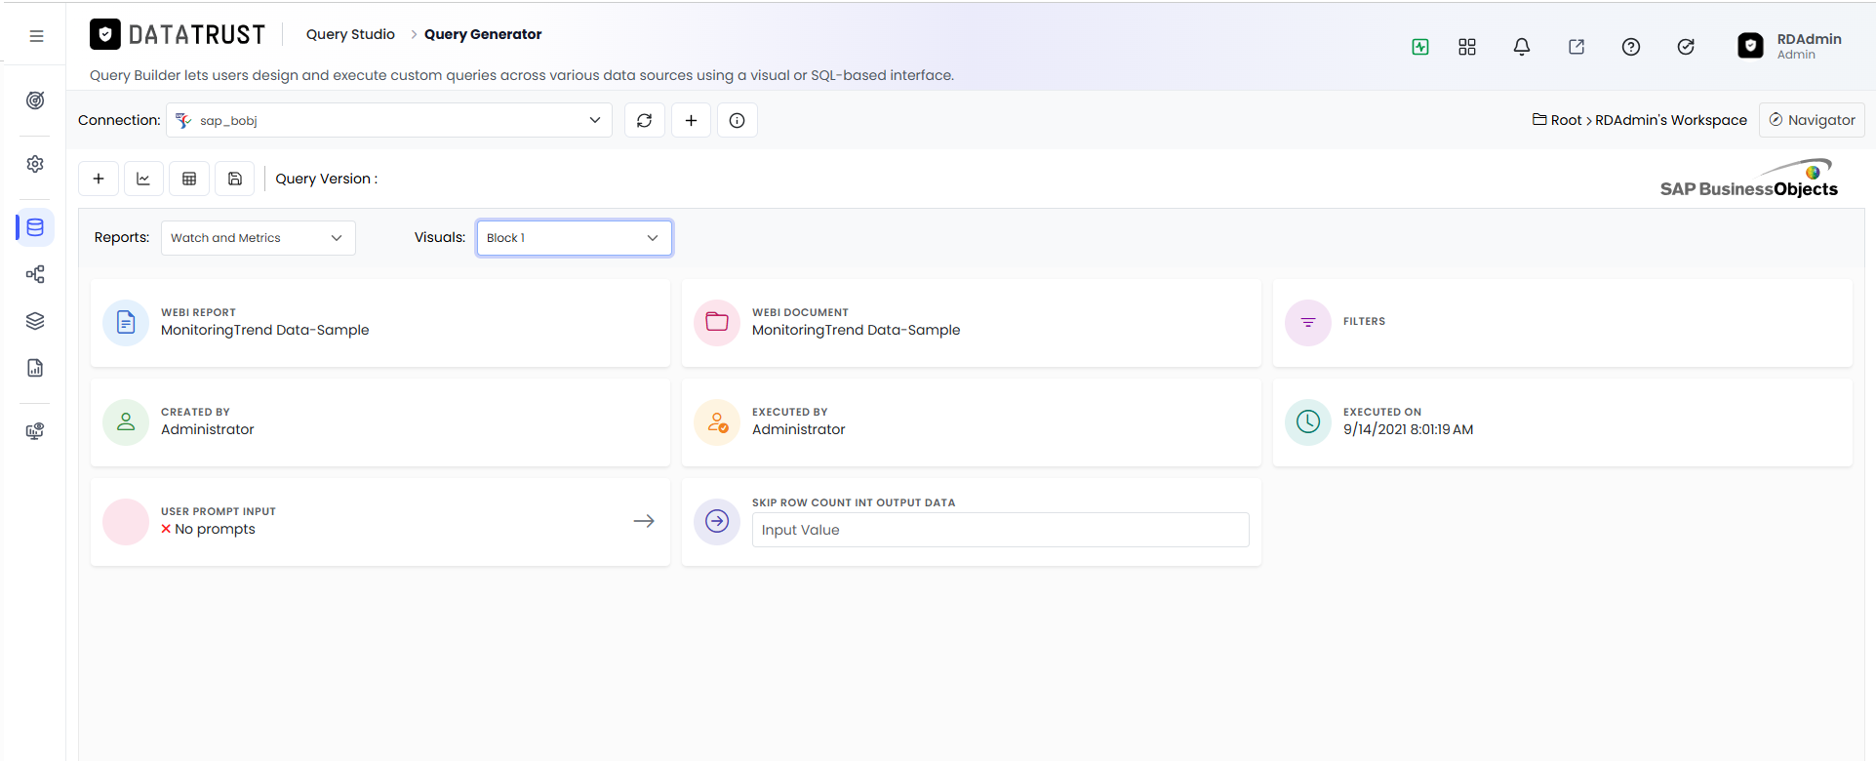Open the hierarchy diagram icon in sidebar
This screenshot has height=761, width=1876.
(x=35, y=274)
